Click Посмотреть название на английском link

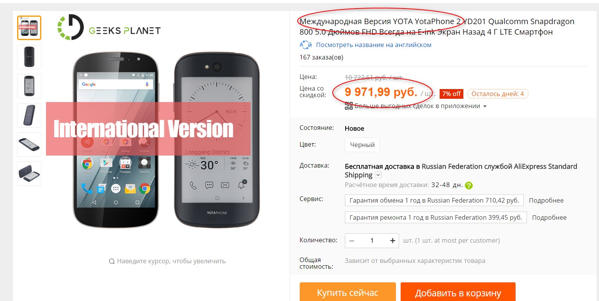[373, 45]
